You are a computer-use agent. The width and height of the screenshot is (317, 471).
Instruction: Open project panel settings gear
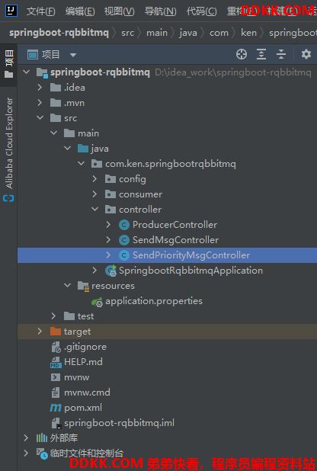coord(306,54)
